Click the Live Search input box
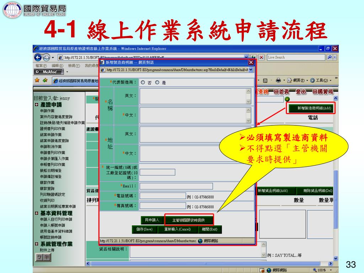Image resolution: width=364 pixels, height=273 pixels. point(296,57)
